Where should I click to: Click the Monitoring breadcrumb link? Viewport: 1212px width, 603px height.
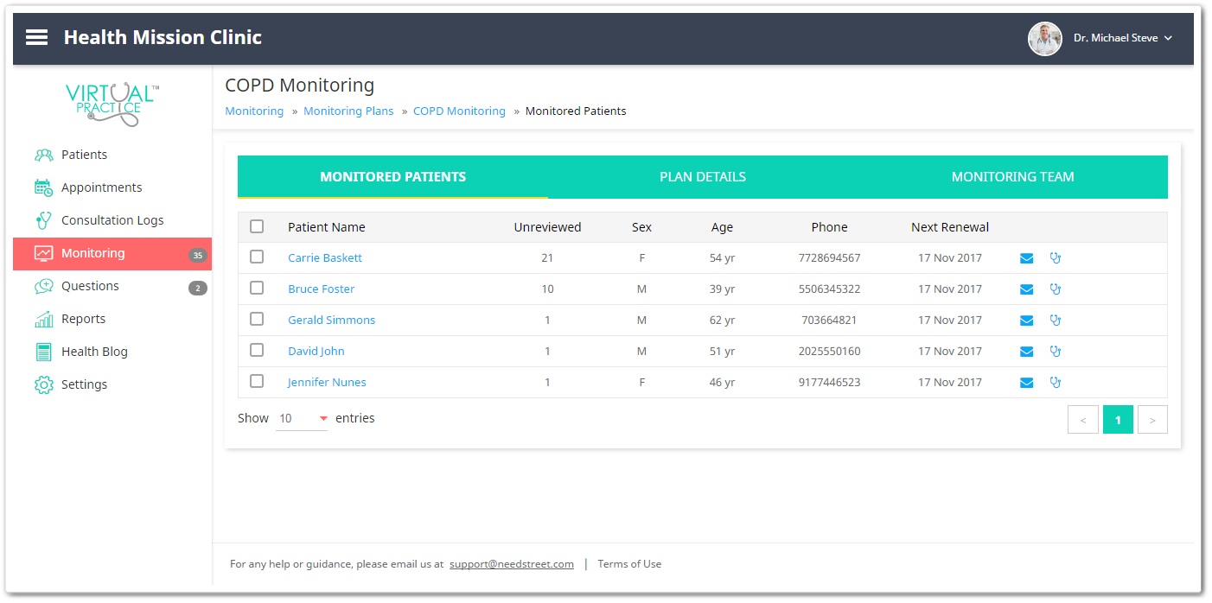(254, 111)
